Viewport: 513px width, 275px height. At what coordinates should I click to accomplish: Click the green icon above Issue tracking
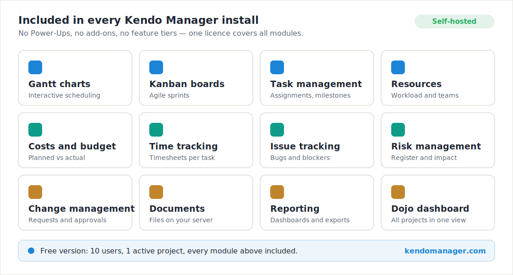[277, 130]
